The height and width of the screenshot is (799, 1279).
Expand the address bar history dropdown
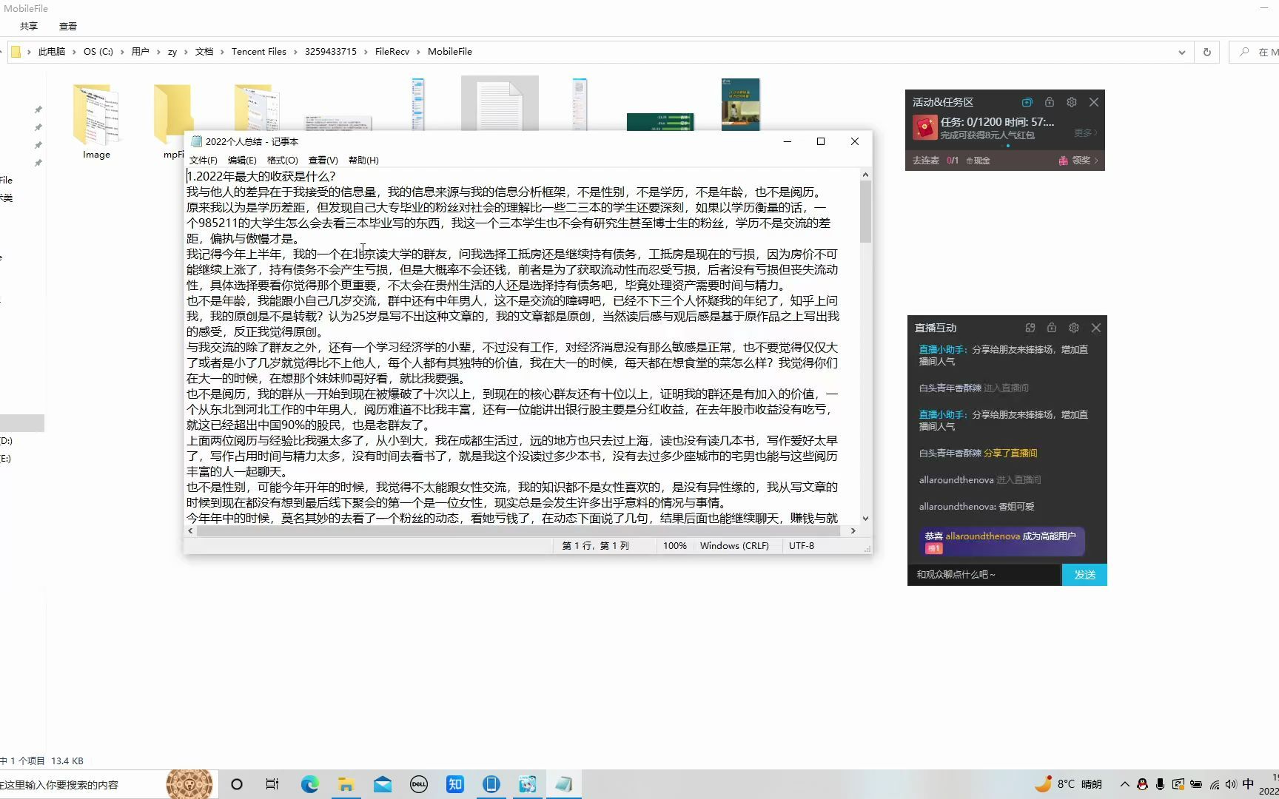pos(1181,52)
